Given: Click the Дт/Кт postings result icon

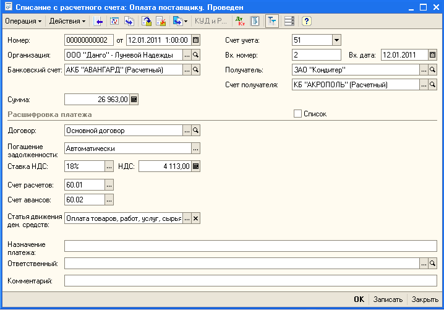Looking at the screenshot, I should (x=240, y=21).
